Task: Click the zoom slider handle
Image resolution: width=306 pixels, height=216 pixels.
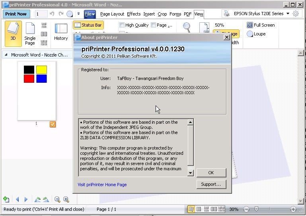Action: [256, 209]
